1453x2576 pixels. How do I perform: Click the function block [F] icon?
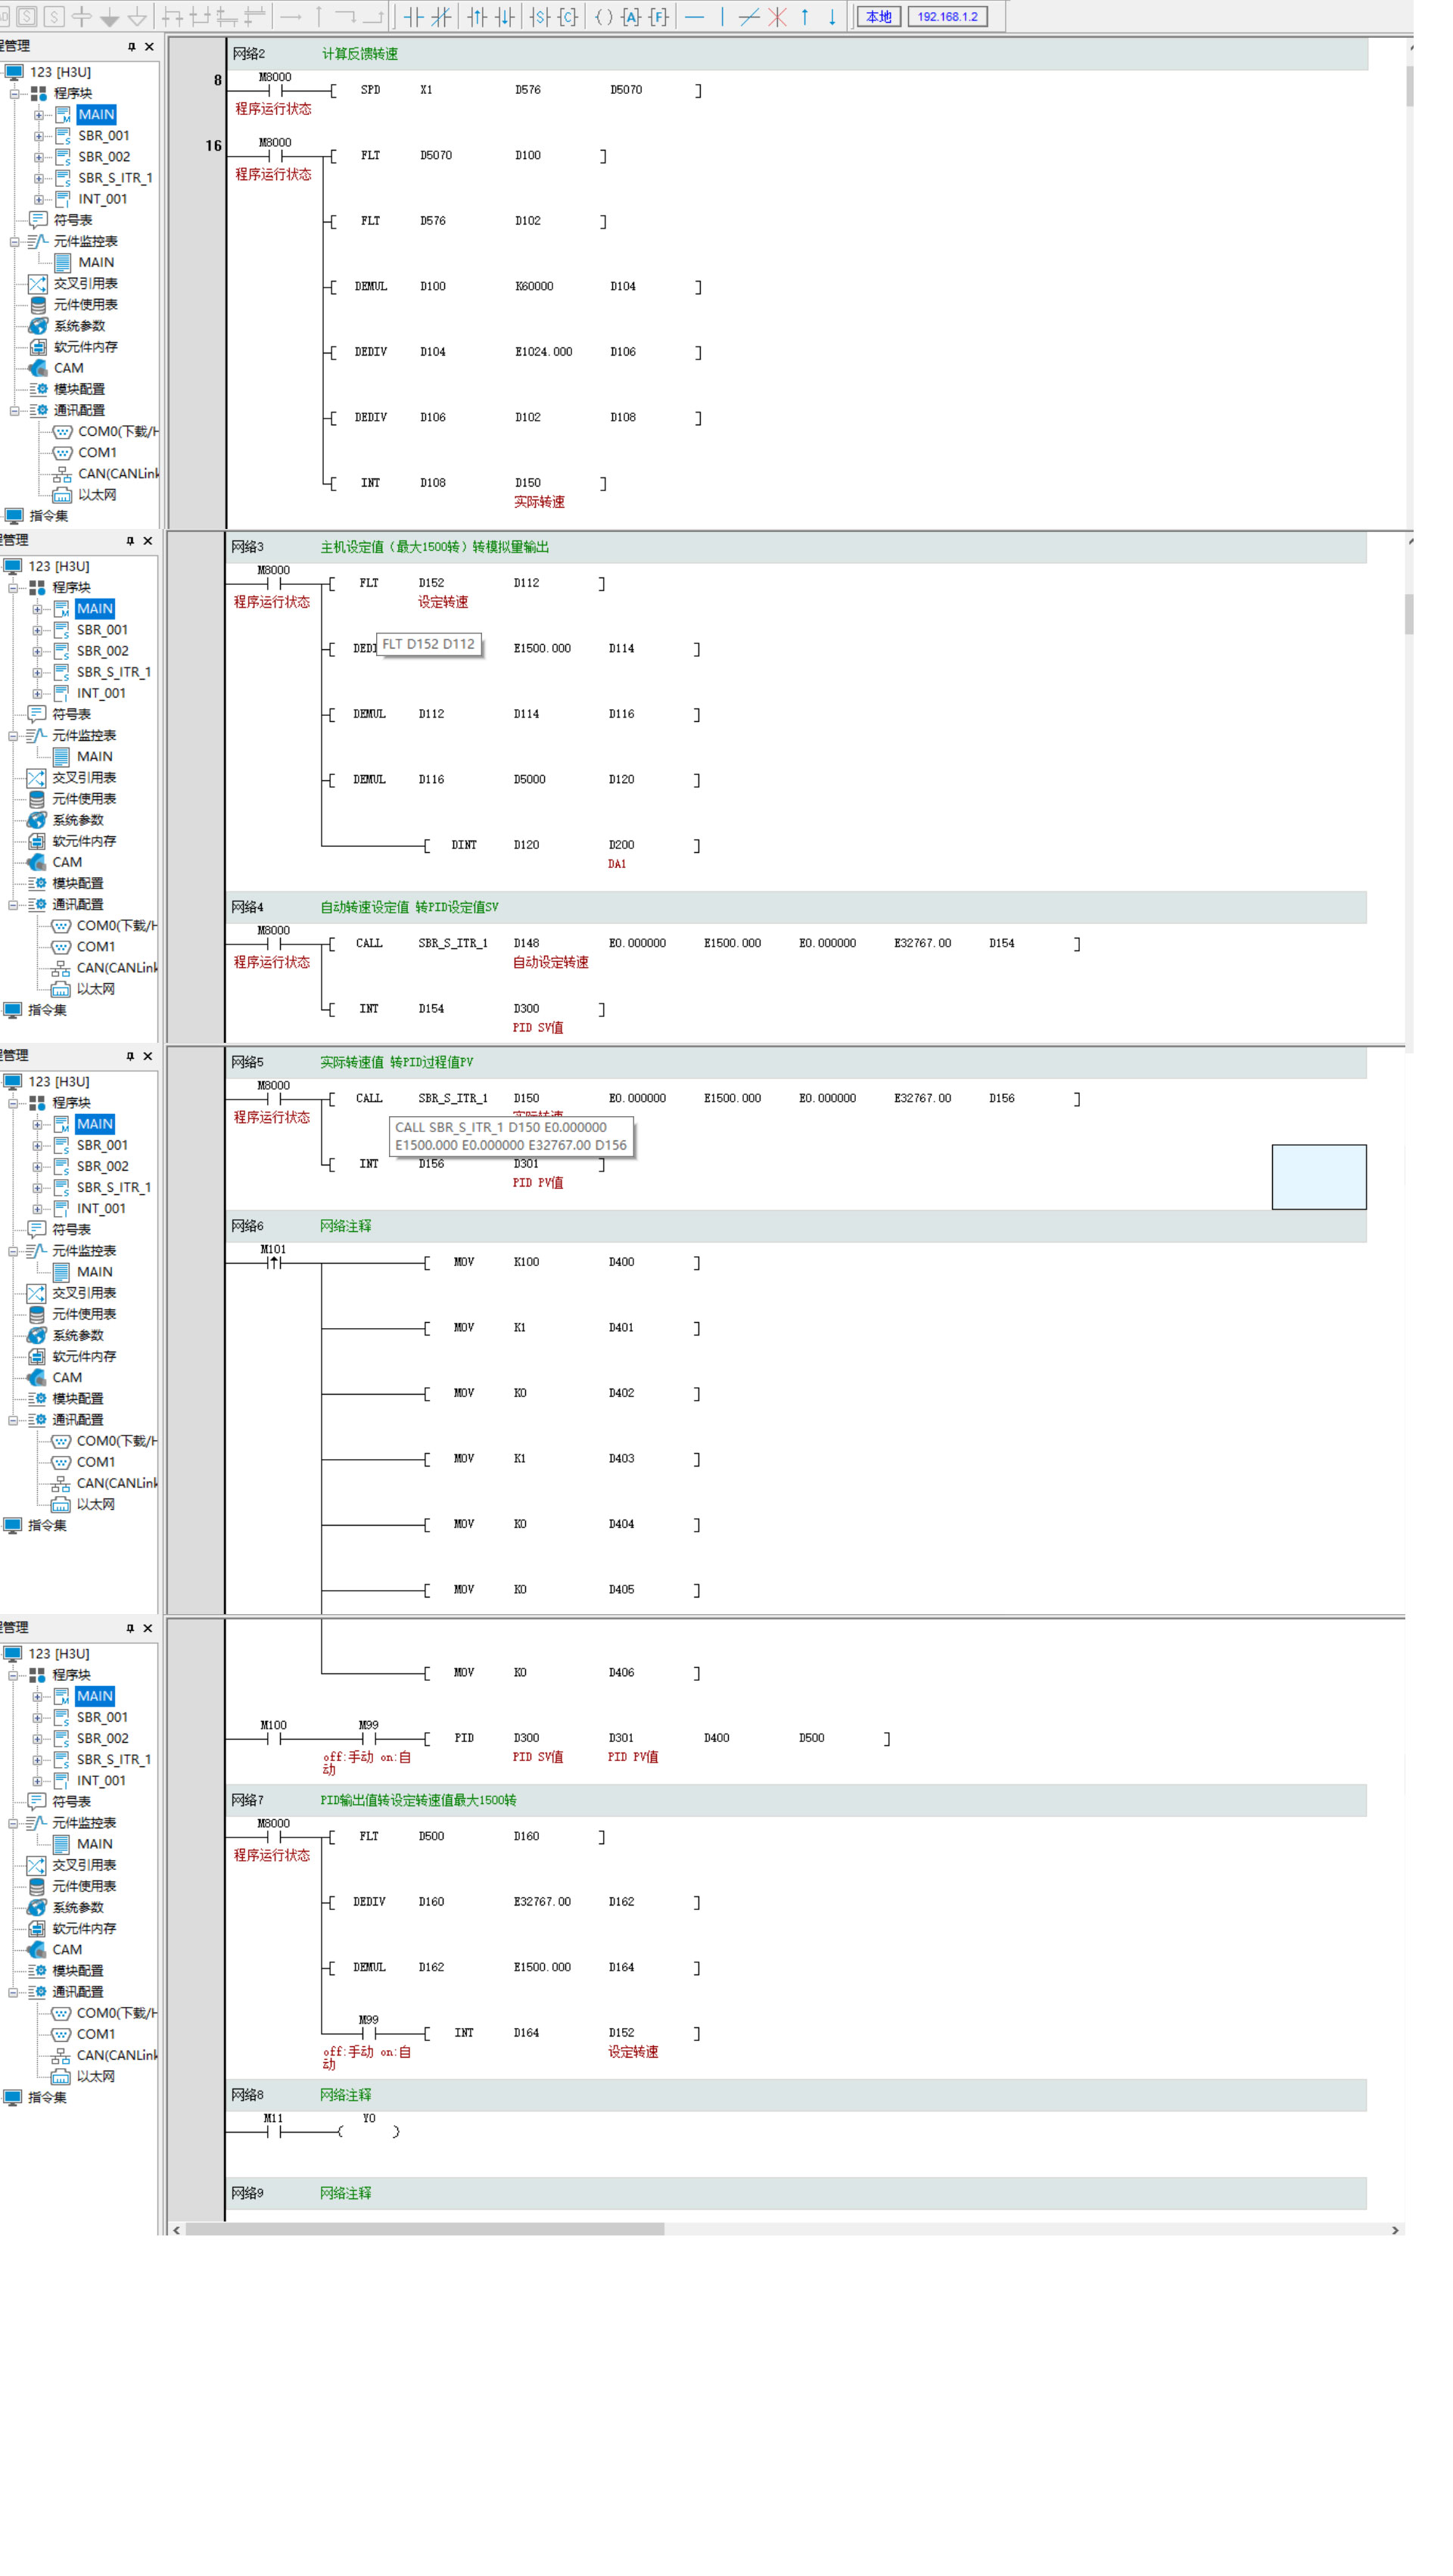pos(659,16)
